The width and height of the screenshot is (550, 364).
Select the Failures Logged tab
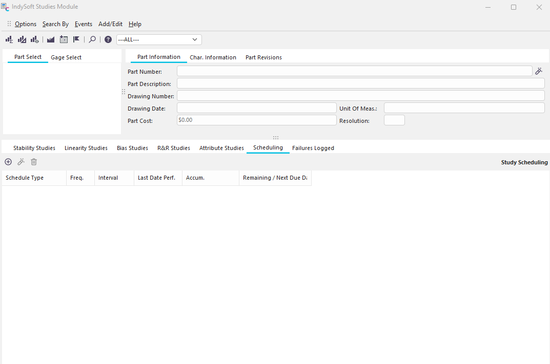pyautogui.click(x=313, y=148)
